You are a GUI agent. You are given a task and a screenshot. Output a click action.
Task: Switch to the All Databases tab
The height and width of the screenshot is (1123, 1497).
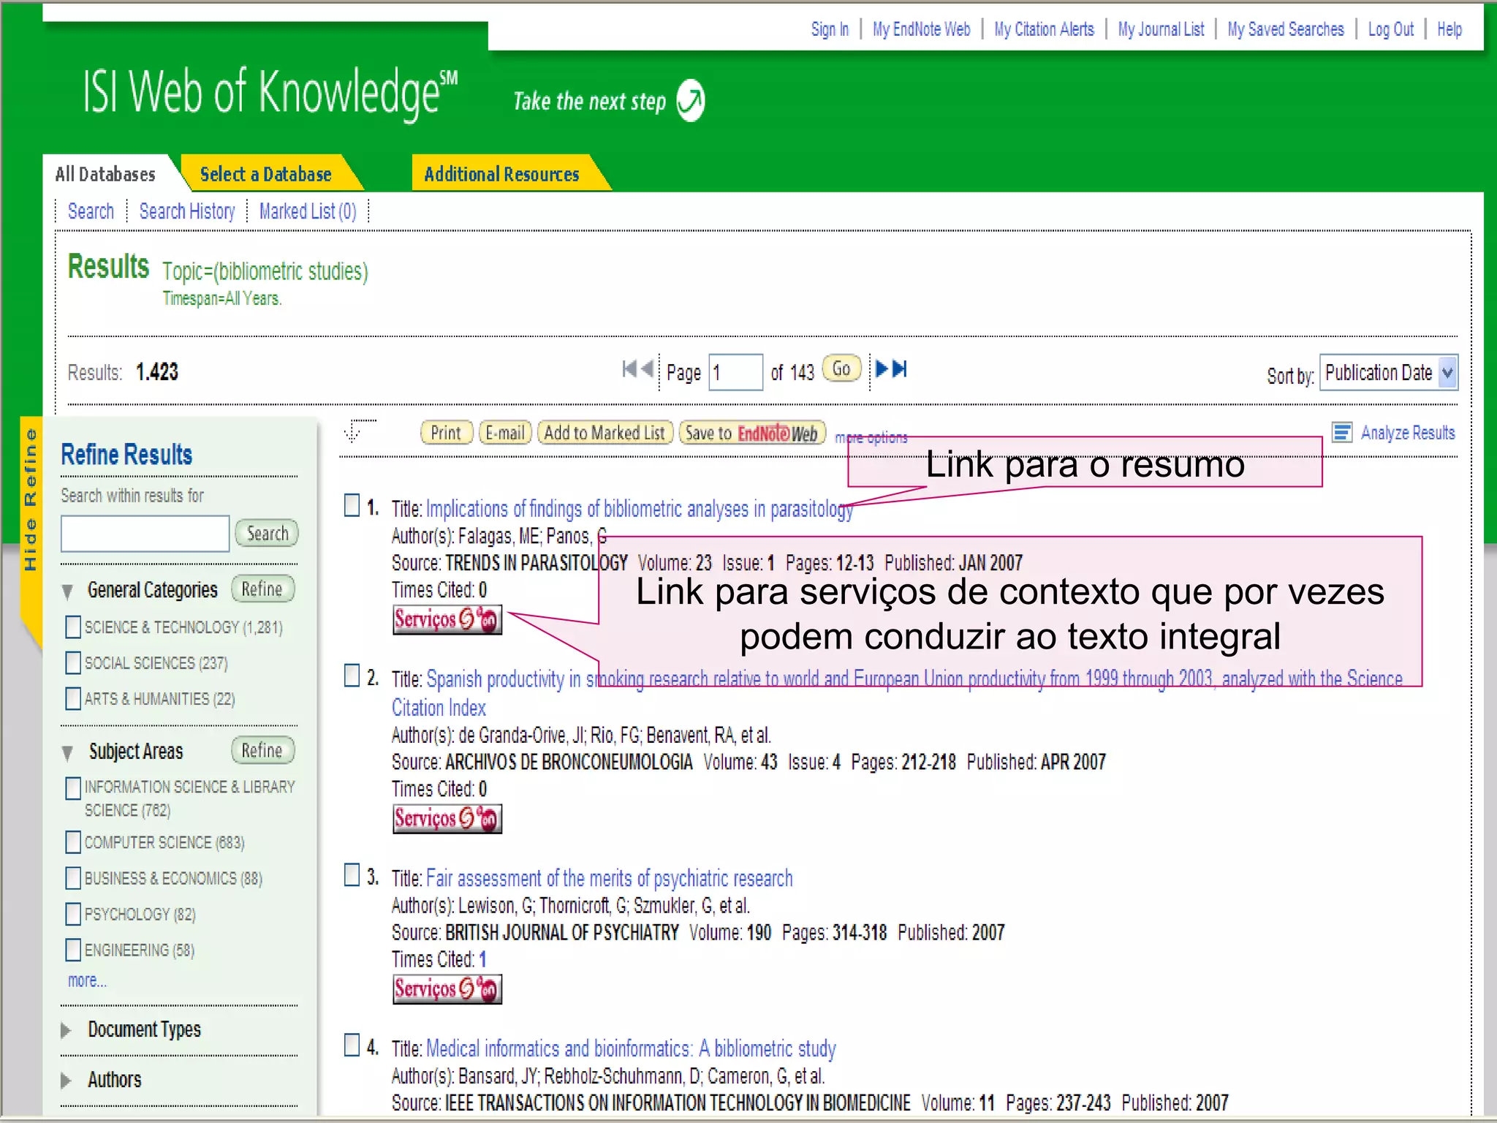pyautogui.click(x=105, y=174)
